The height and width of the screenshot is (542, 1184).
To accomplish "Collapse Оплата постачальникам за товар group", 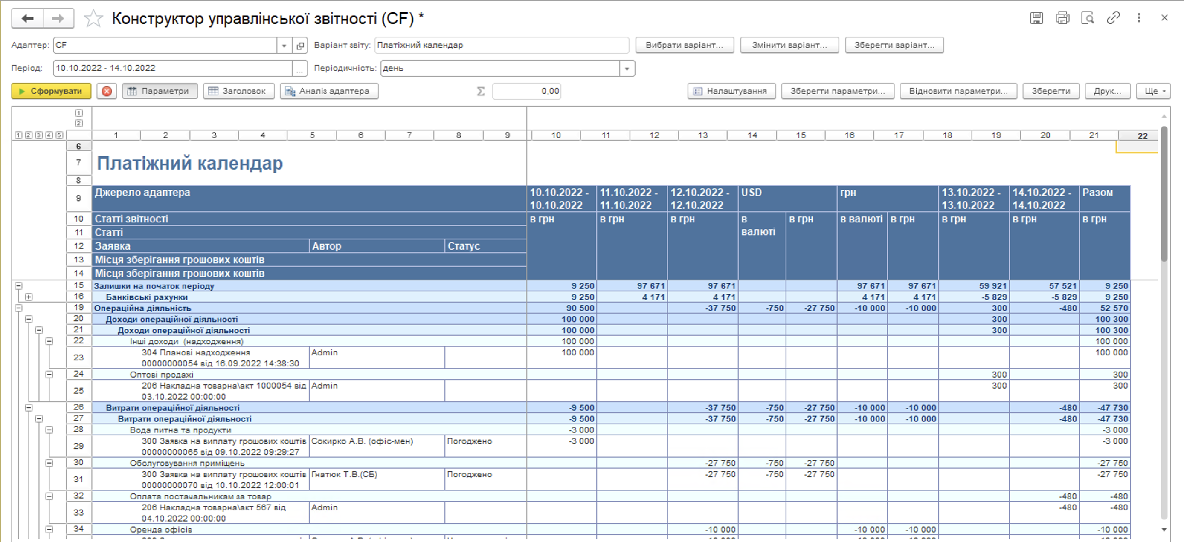I will 49,496.
